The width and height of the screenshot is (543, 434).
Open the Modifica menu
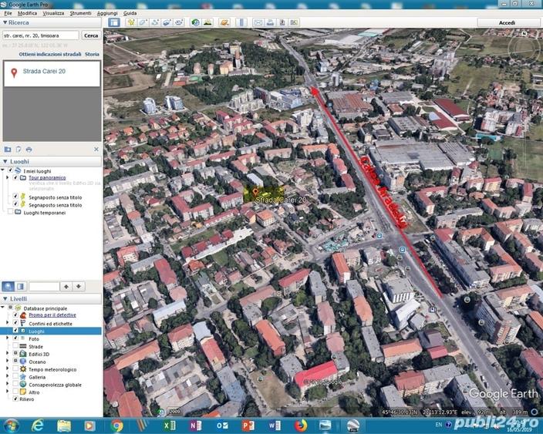27,13
